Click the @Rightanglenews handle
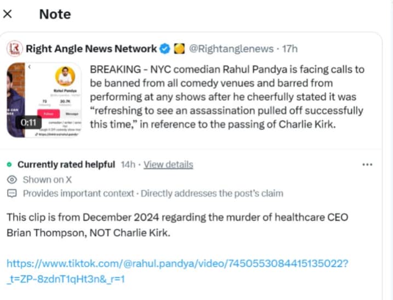Viewport: 393px width, 300px height. click(x=231, y=49)
